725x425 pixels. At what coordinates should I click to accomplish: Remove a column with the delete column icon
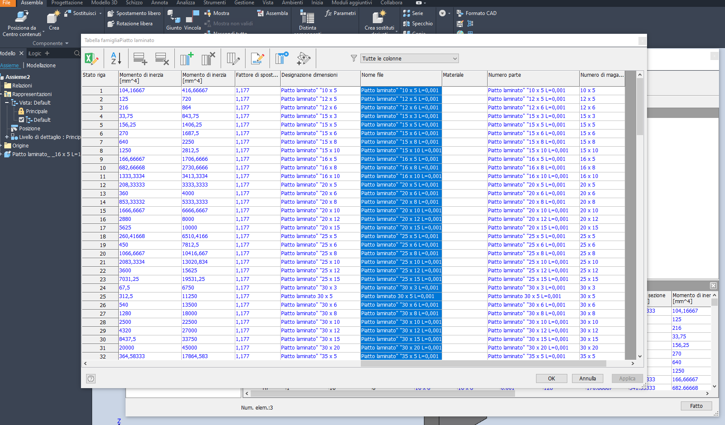click(x=208, y=58)
